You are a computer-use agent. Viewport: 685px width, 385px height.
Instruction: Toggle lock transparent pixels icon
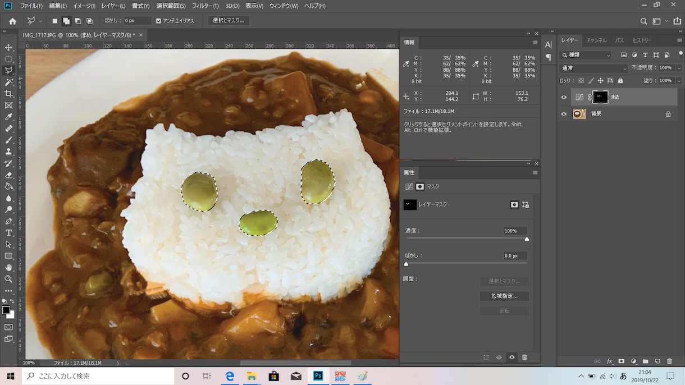[581, 81]
